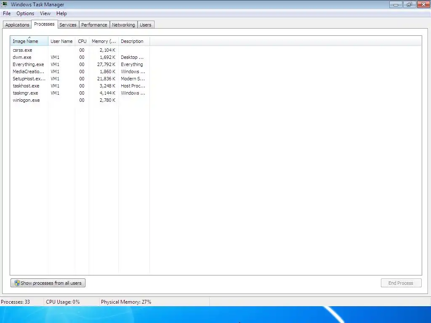Select the dwm.exe process
Image resolution: width=431 pixels, height=323 pixels.
click(x=80, y=57)
